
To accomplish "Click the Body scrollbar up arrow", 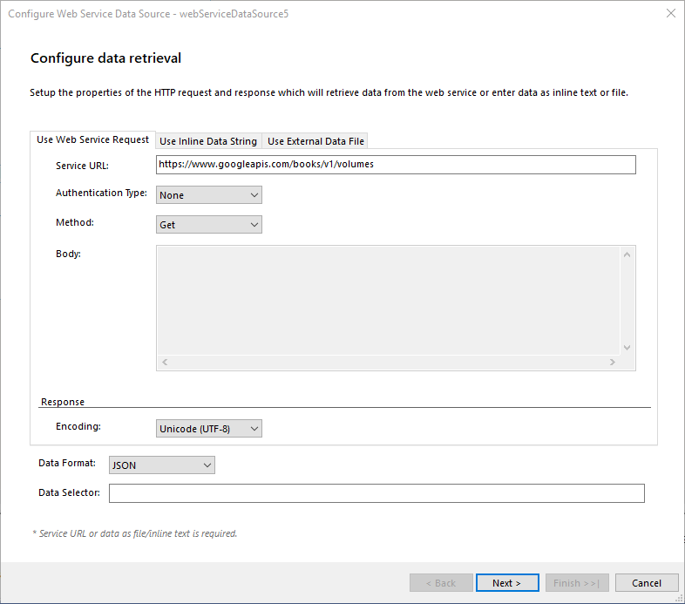I will pos(627,254).
